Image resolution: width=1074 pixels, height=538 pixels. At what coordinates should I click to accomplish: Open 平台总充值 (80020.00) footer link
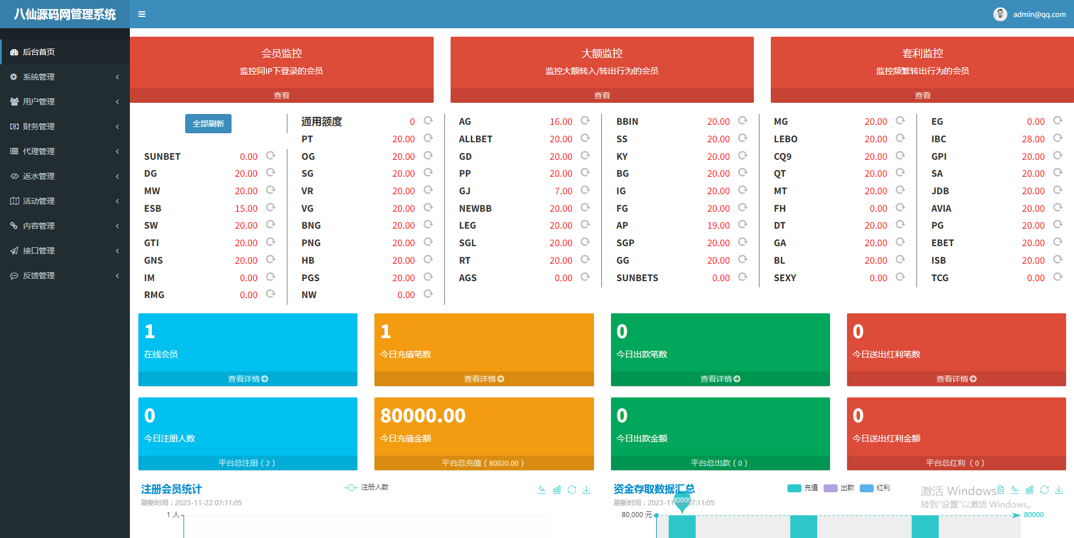tap(484, 463)
